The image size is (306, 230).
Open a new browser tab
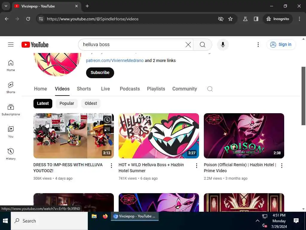click(x=87, y=6)
